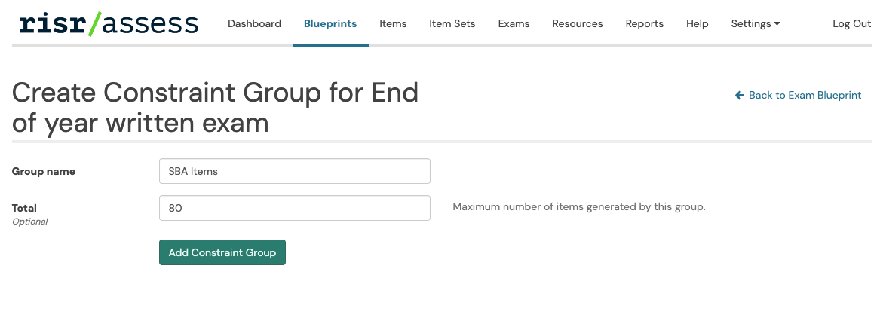Screen dimensions: 880x324
Task: Focus the Group name field containing SBA Items
Action: [x=295, y=171]
